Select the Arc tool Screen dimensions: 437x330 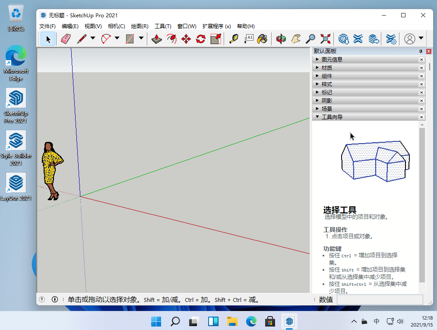pyautogui.click(x=106, y=39)
